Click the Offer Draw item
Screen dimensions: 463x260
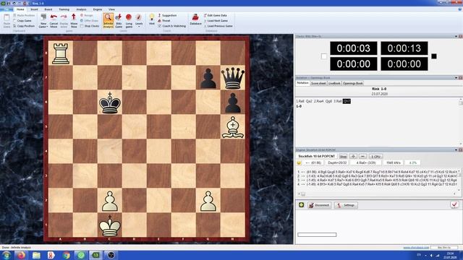tap(89, 21)
